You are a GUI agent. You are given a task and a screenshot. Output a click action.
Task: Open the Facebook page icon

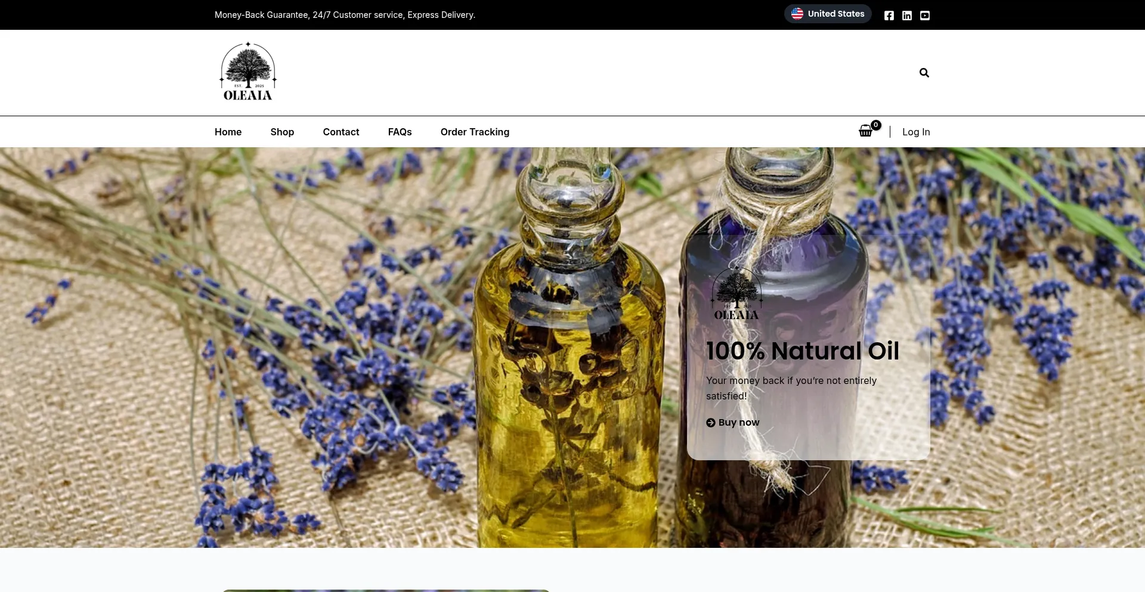889,16
